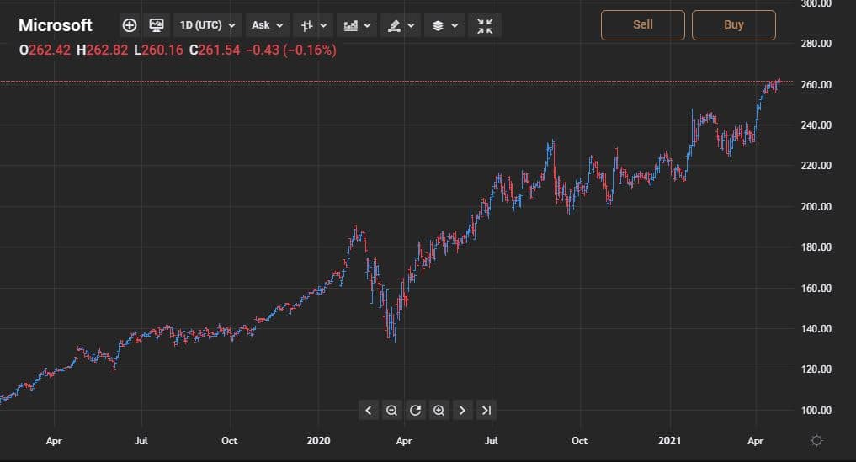Click the Jul label left of 2020

pyautogui.click(x=141, y=441)
